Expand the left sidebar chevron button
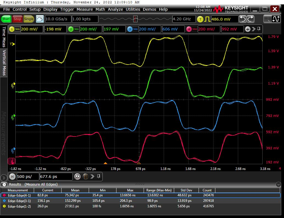 (4, 178)
